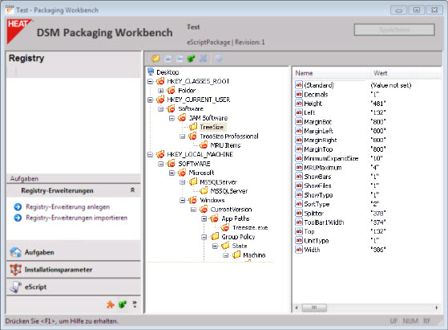This screenshot has height=330, width=448.
Task: Select the Windows key in tree
Action: pyautogui.click(x=212, y=200)
